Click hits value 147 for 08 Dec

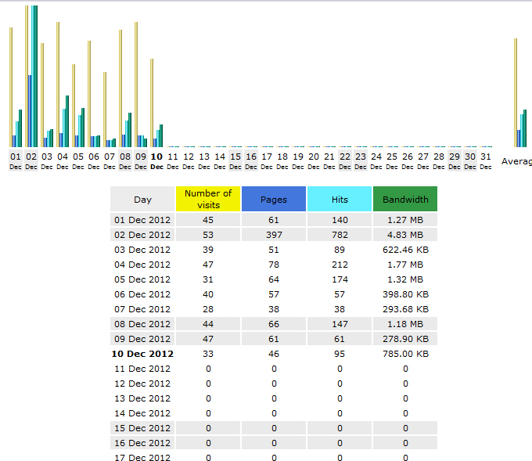point(340,324)
